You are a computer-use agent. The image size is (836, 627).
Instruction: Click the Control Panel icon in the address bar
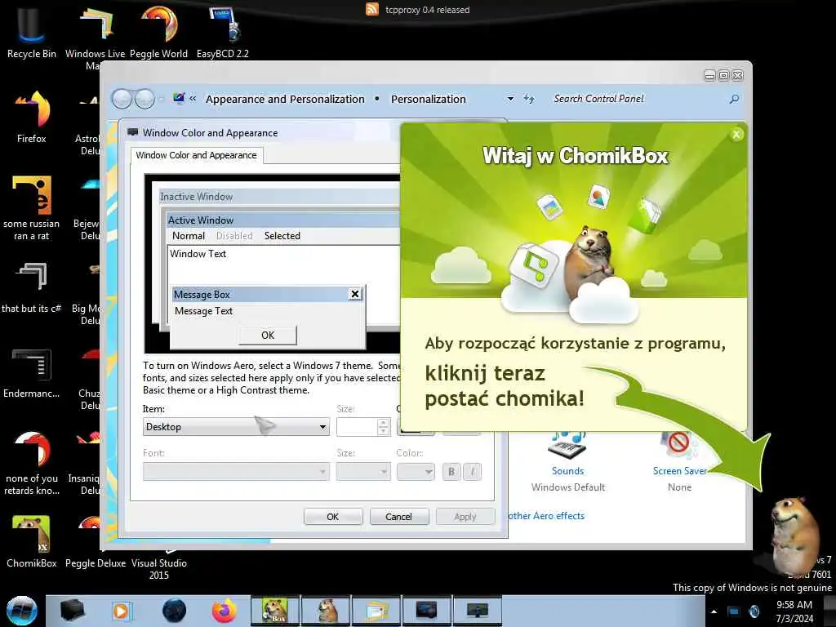[179, 99]
